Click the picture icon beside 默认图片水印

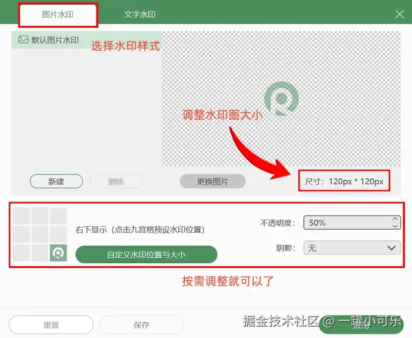(x=23, y=39)
